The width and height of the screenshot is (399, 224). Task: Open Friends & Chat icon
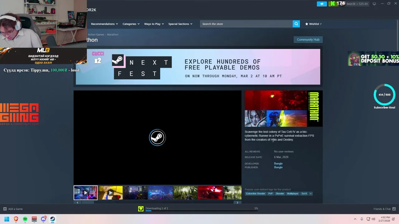(x=394, y=209)
